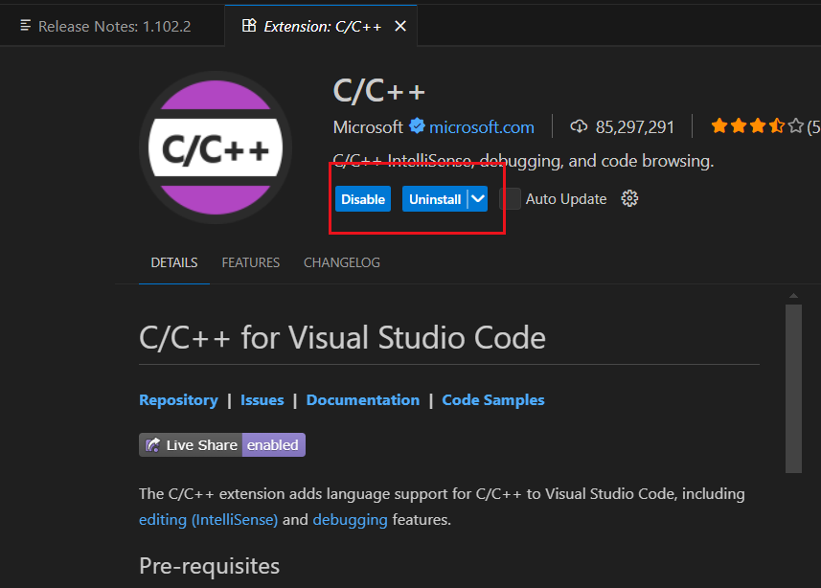Open the microsoft.com publisher link
The width and height of the screenshot is (821, 588).
pyautogui.click(x=482, y=127)
